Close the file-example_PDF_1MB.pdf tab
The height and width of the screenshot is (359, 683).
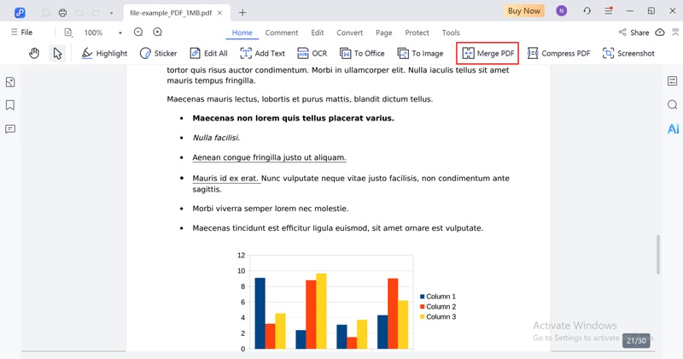point(220,13)
